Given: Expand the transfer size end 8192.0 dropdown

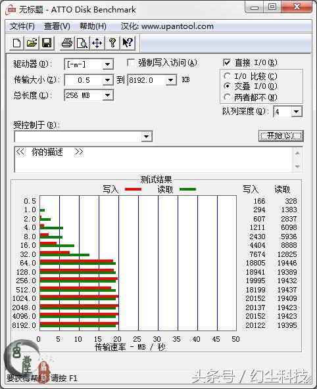Looking at the screenshot, I should (x=171, y=80).
